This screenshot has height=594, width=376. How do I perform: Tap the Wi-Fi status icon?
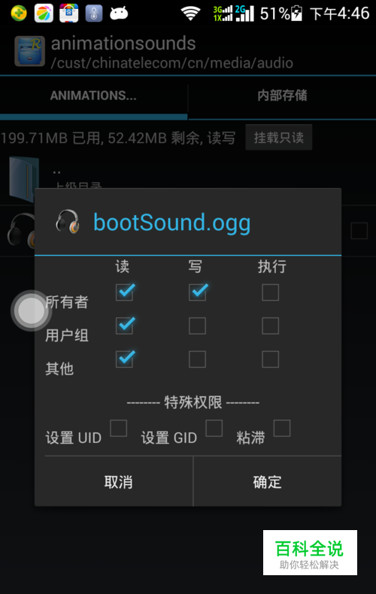191,14
